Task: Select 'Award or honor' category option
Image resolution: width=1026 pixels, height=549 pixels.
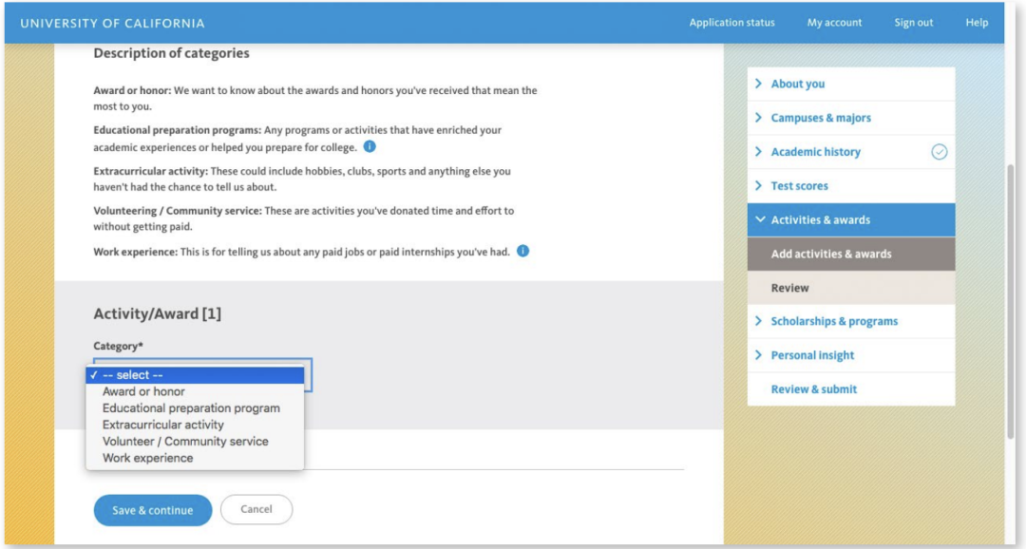Action: [x=195, y=391]
